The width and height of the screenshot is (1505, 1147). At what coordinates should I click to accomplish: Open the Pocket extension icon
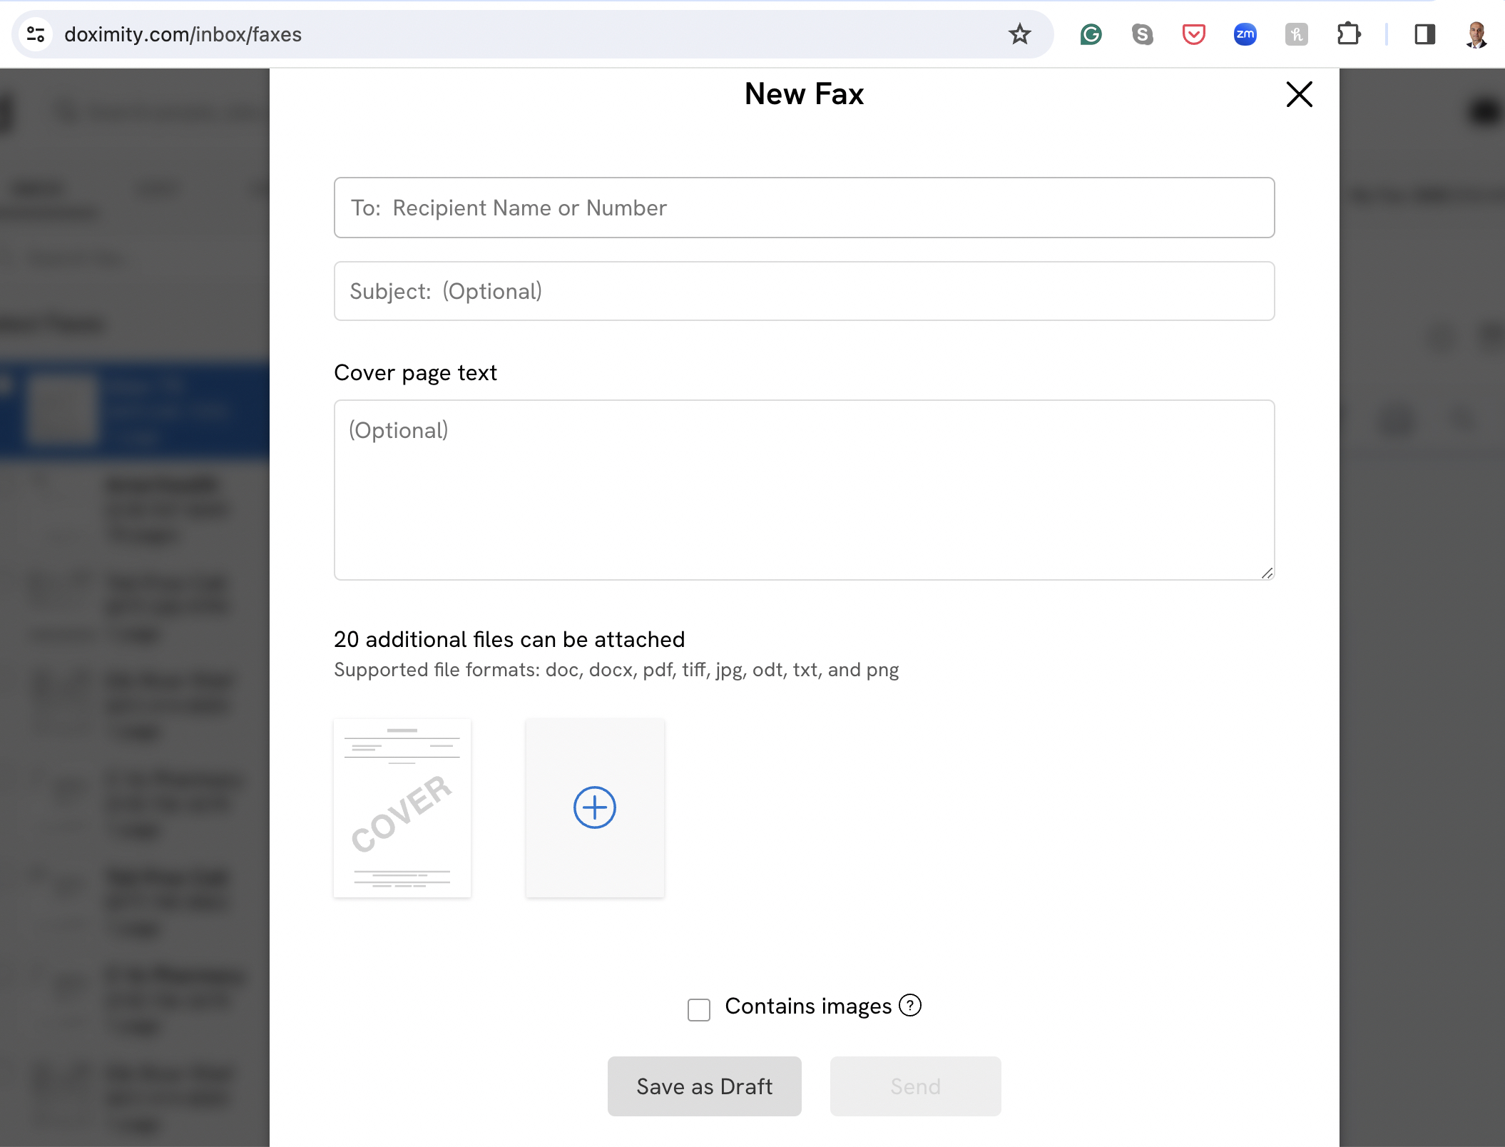(1193, 34)
